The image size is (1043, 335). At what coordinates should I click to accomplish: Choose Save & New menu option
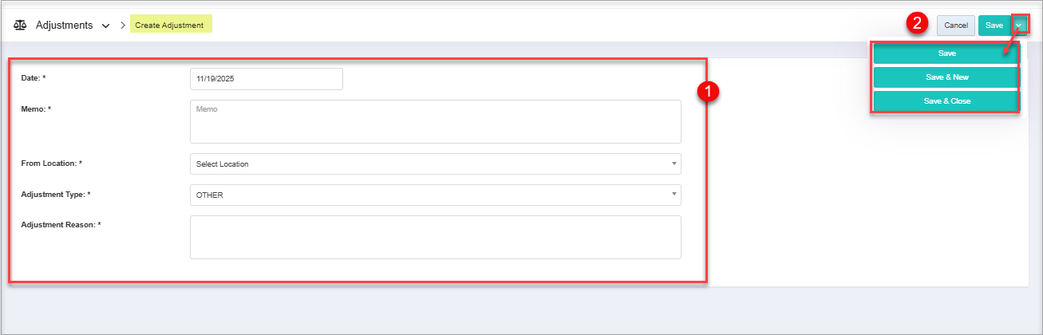[x=946, y=77]
